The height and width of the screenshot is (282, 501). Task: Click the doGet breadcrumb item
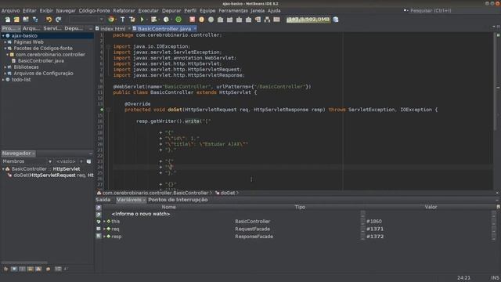[x=228, y=193]
